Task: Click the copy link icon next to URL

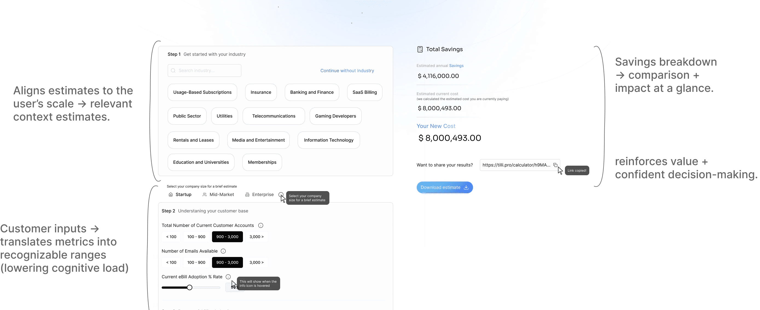Action: (x=555, y=165)
